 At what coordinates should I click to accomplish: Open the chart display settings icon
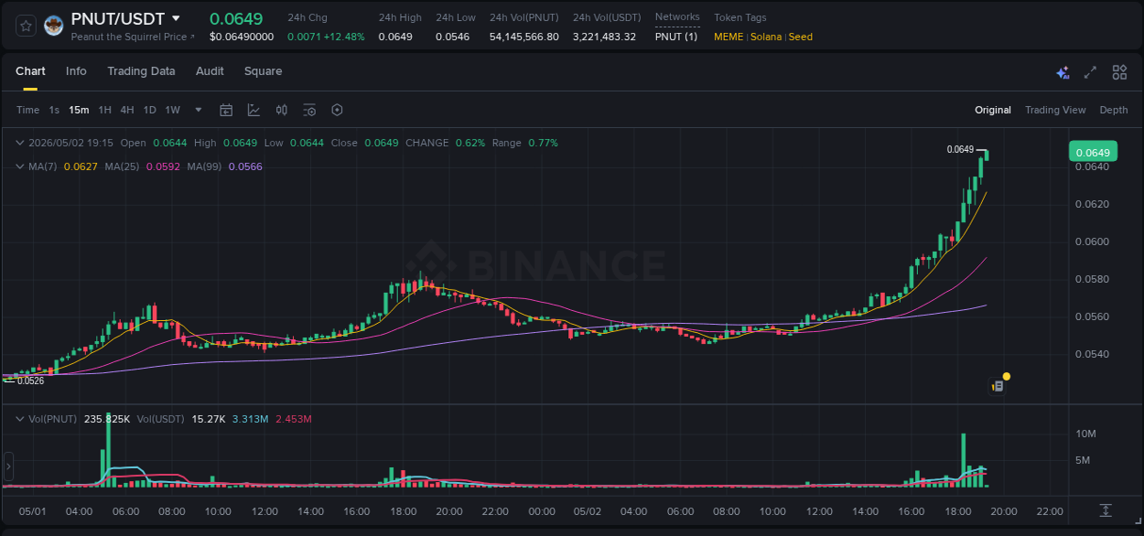pos(309,110)
